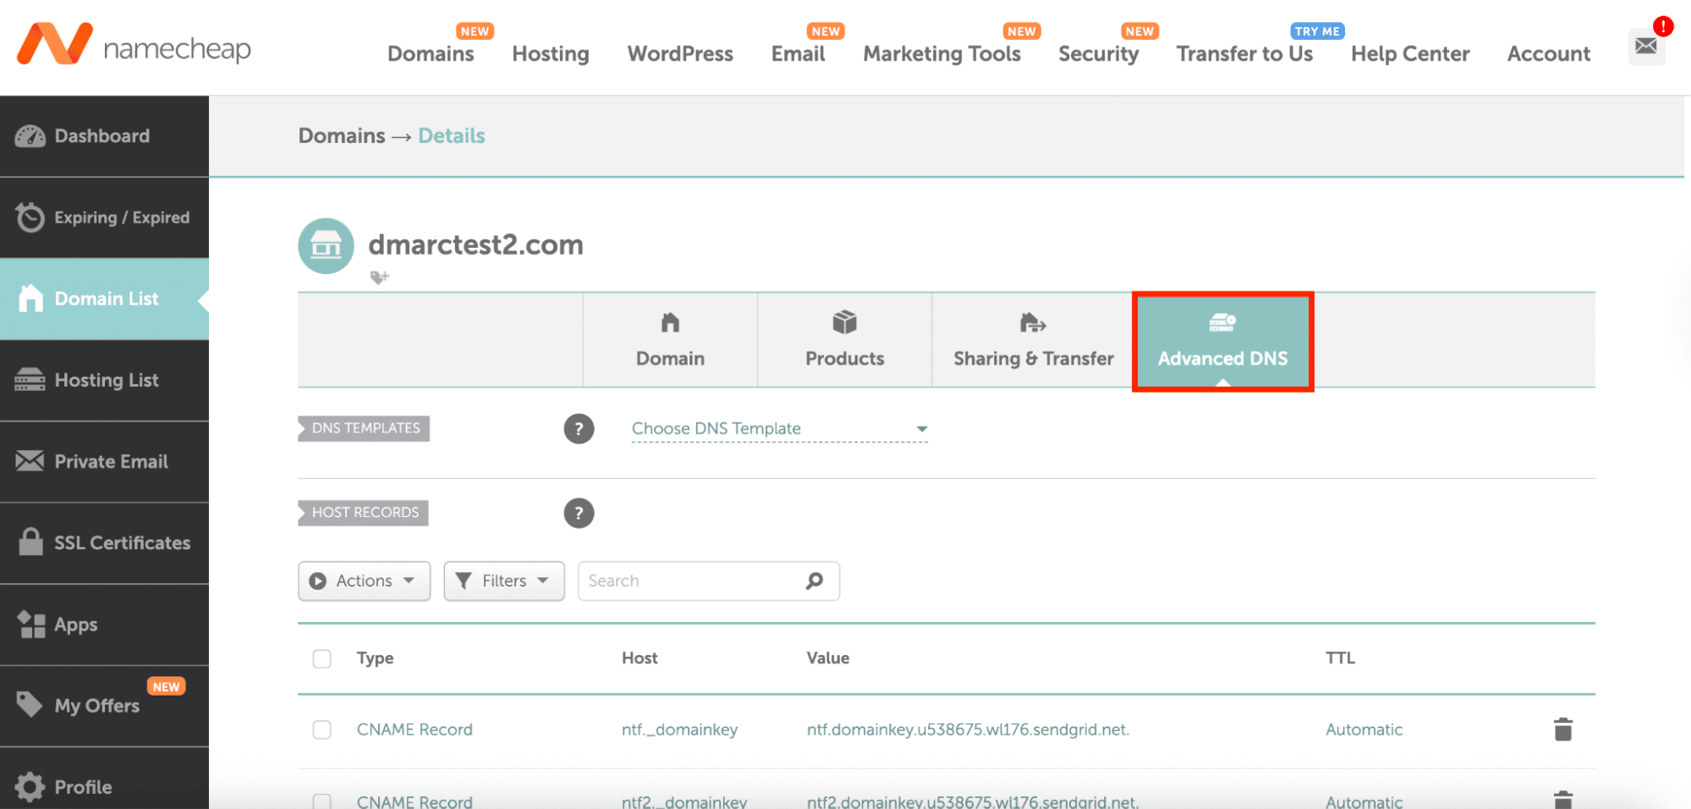Open the Advanced DNS tab
This screenshot has width=1691, height=809.
1222,341
